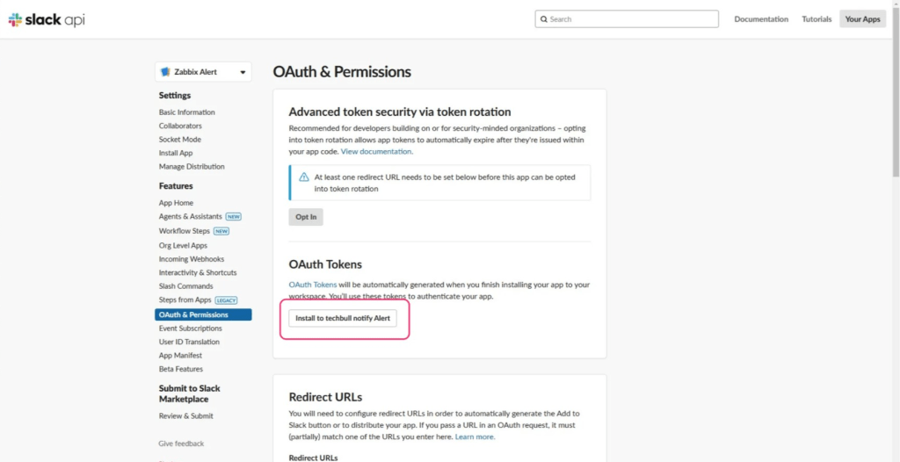Click the warning triangle icon in notice
This screenshot has height=462, width=900.
coord(304,177)
